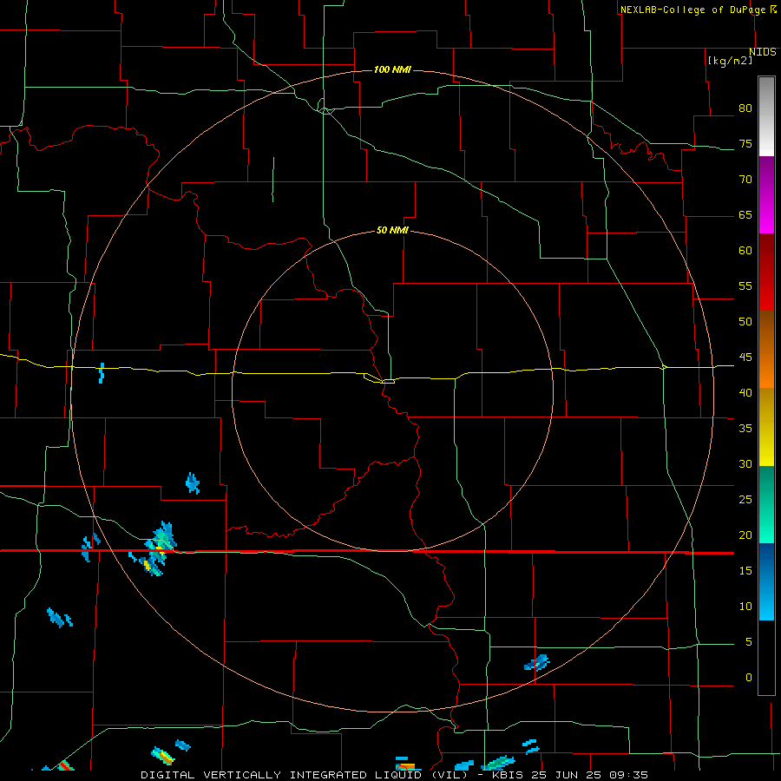Click the 40 value on the color scale
The width and height of the screenshot is (781, 781).
pyautogui.click(x=745, y=392)
